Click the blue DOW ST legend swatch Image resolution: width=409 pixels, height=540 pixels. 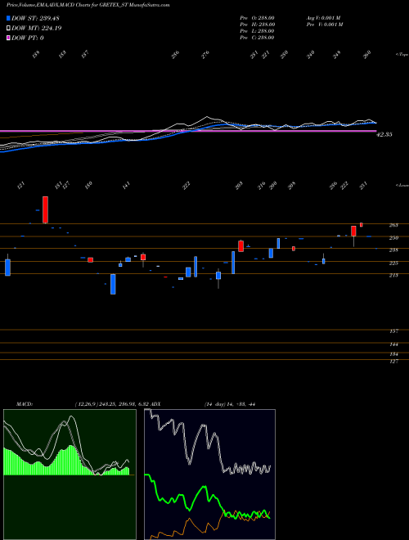[8, 18]
